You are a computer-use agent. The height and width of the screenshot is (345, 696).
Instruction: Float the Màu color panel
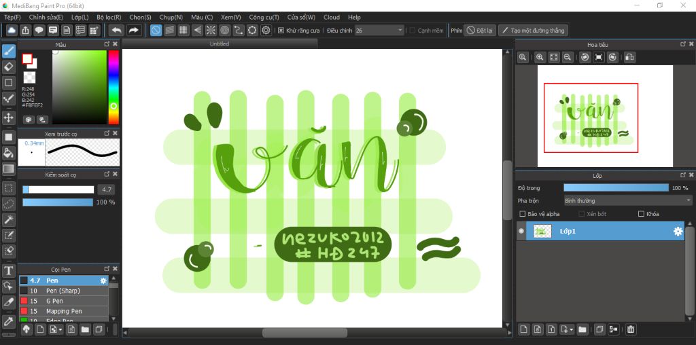pyautogui.click(x=107, y=44)
